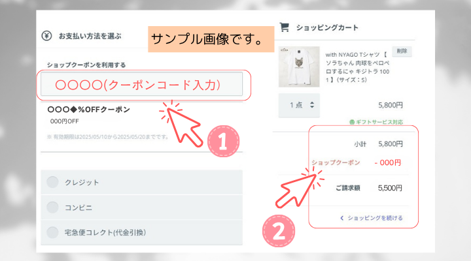This screenshot has width=471, height=261.
Task: Click the ショッピングを続ける link
Action: 375,218
